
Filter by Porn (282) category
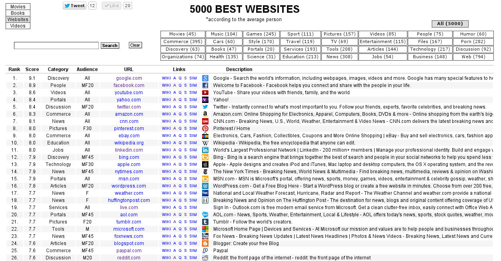point(473,42)
